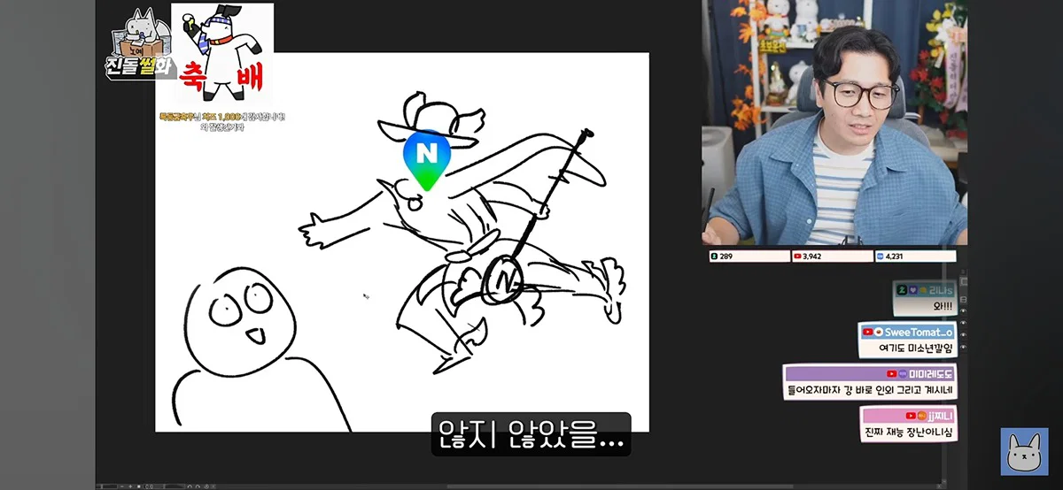Click chat text 진짜 재능 장난아니심

[x=907, y=433]
